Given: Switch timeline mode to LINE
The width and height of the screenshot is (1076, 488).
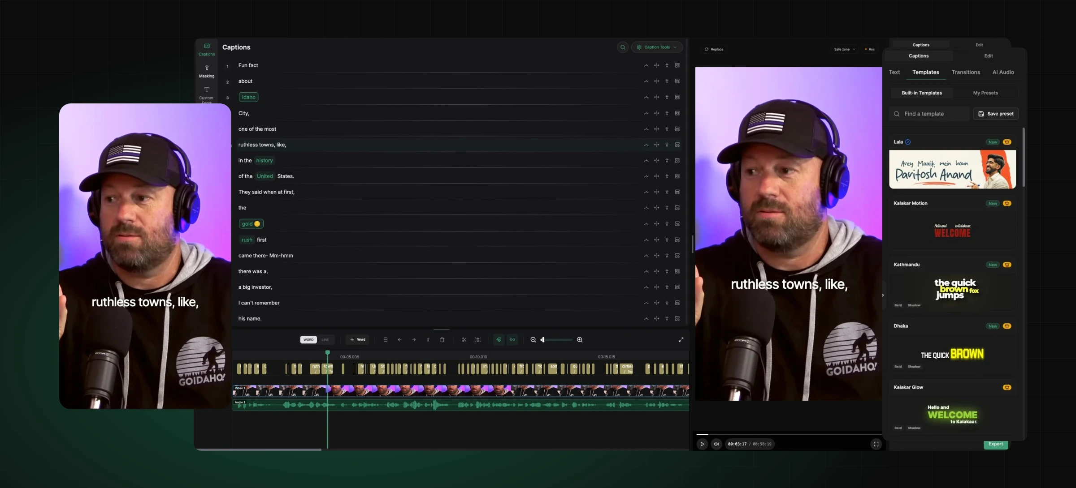Looking at the screenshot, I should click(x=325, y=340).
